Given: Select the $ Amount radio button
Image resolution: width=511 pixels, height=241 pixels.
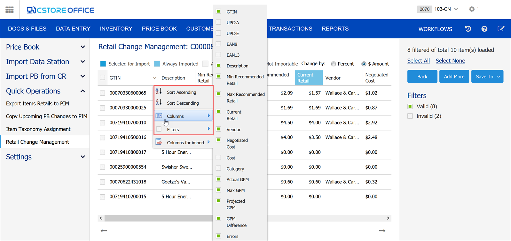Looking at the screenshot, I should coord(364,64).
